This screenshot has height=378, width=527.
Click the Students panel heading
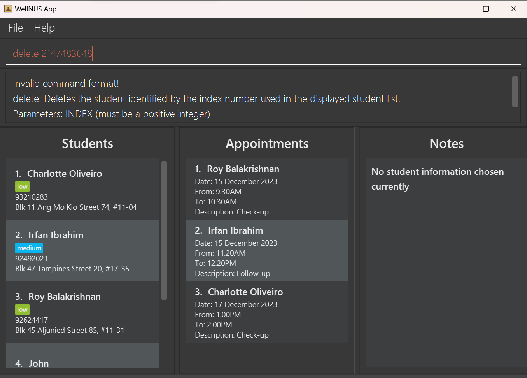click(88, 144)
